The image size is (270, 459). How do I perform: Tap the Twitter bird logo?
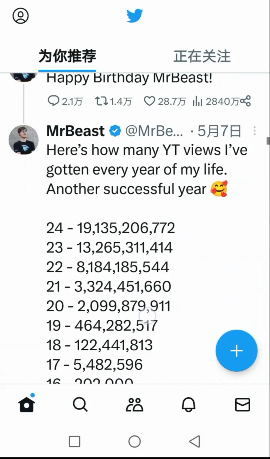[x=134, y=16]
